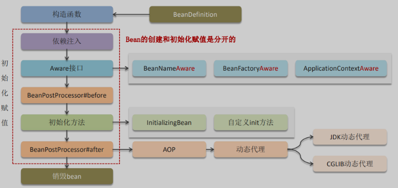Select the AOP box
The image size is (398, 188).
pos(169,149)
